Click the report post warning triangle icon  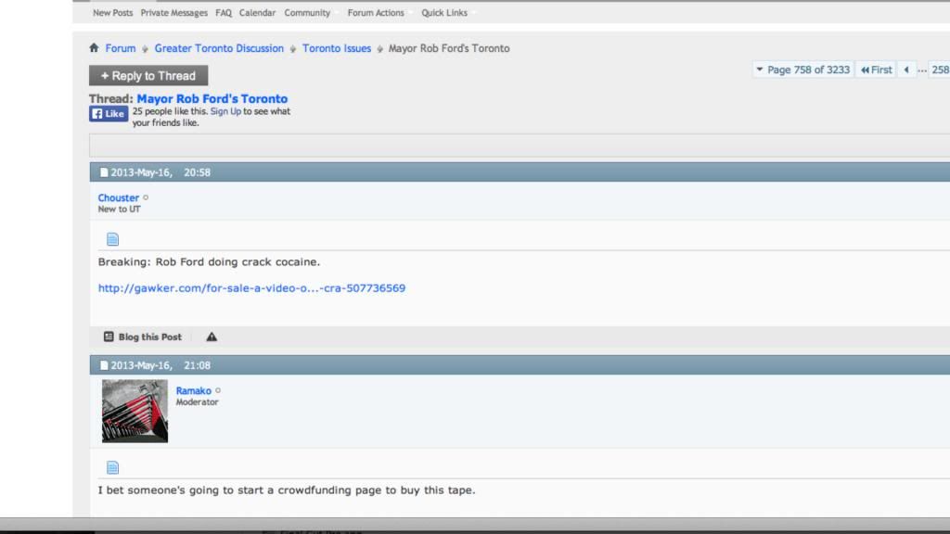(x=212, y=337)
